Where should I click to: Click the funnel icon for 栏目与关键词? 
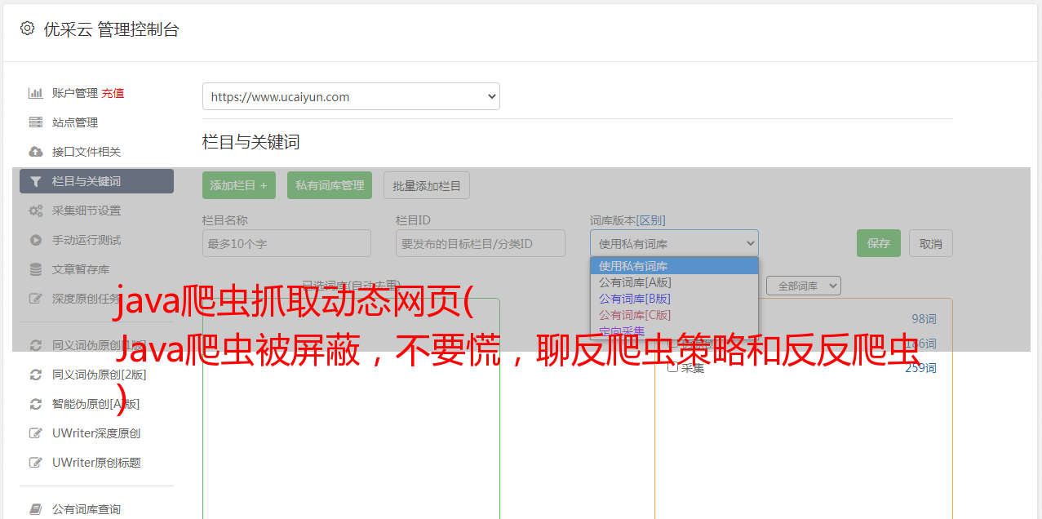pos(35,181)
